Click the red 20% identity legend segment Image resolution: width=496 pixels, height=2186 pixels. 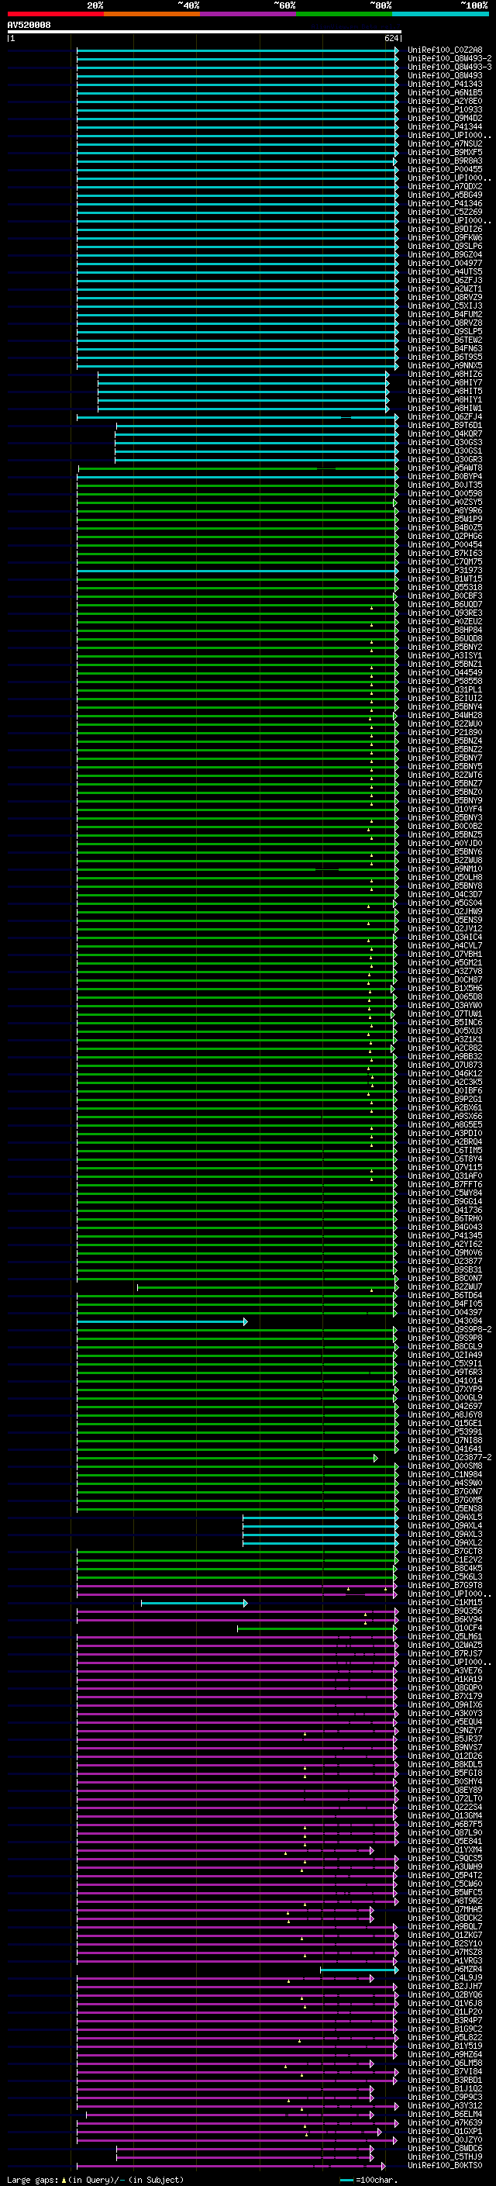[55, 15]
